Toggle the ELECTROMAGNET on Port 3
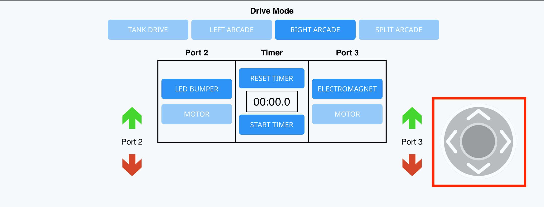Screen dimensions: 544x207 (x=347, y=89)
